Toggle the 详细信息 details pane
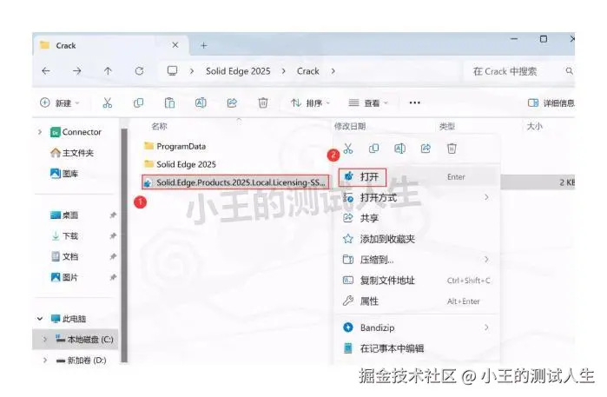607x397 pixels. (x=551, y=103)
